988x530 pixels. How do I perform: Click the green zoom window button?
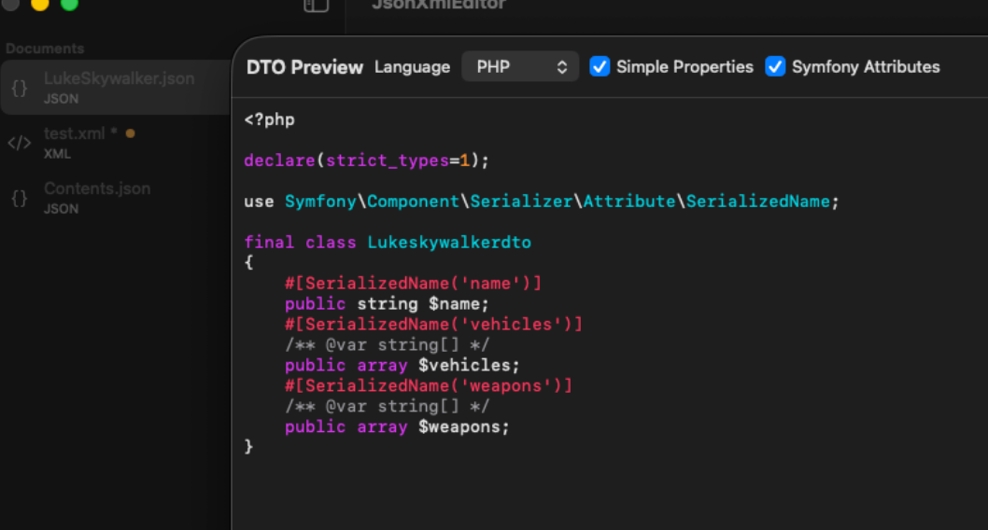(69, 4)
